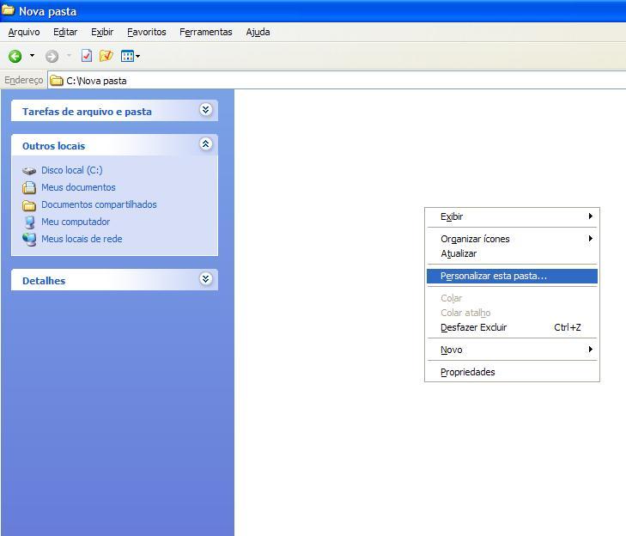Open the Novo submenu in context menu

point(512,350)
